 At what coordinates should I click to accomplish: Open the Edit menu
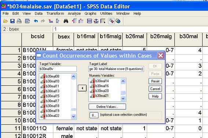15,14
